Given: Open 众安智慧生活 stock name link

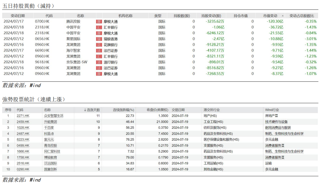Looking at the screenshot, I should 53,116.
